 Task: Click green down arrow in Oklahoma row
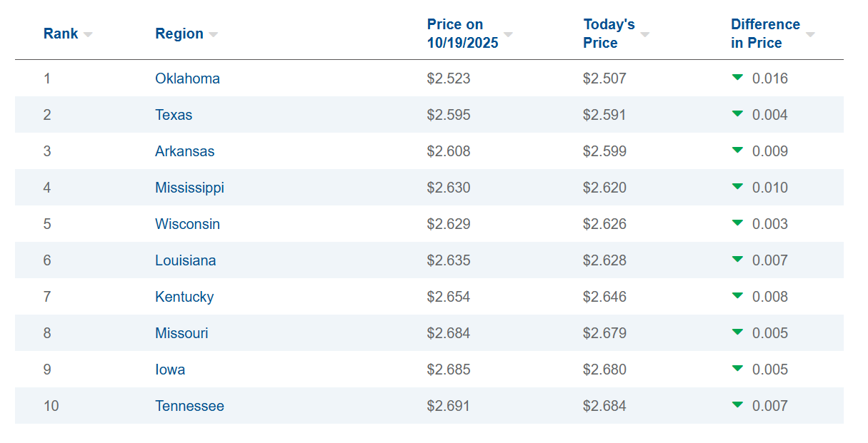(738, 78)
